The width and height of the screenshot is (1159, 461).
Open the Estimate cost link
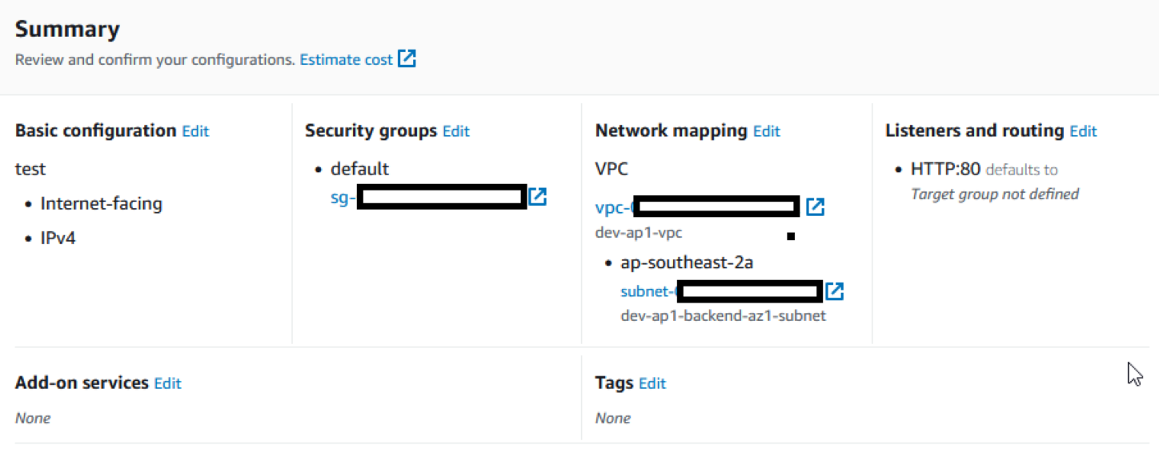(x=346, y=59)
